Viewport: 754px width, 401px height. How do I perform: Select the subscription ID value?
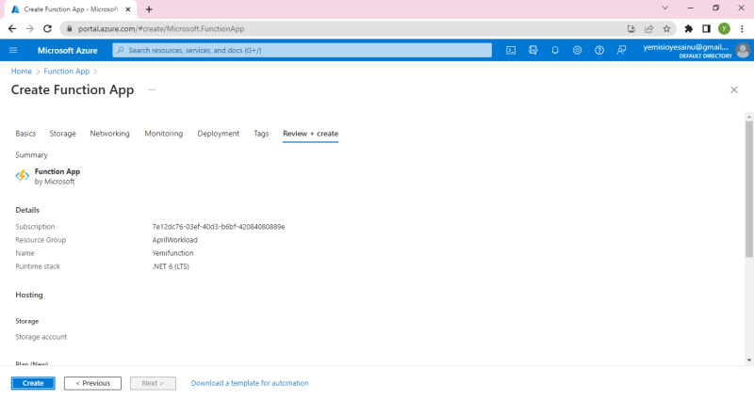pos(219,227)
